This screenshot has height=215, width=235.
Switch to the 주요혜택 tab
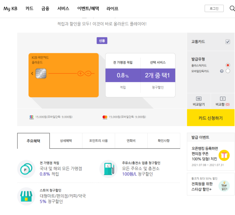point(34,141)
